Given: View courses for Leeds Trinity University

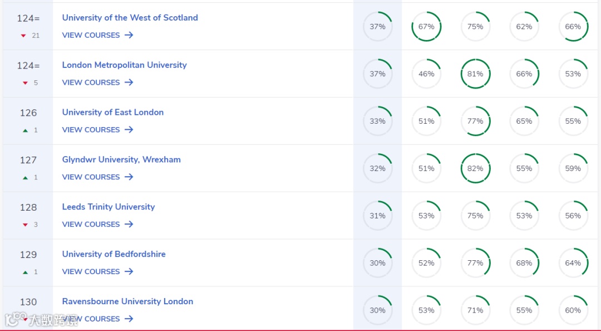Looking at the screenshot, I should tap(97, 224).
